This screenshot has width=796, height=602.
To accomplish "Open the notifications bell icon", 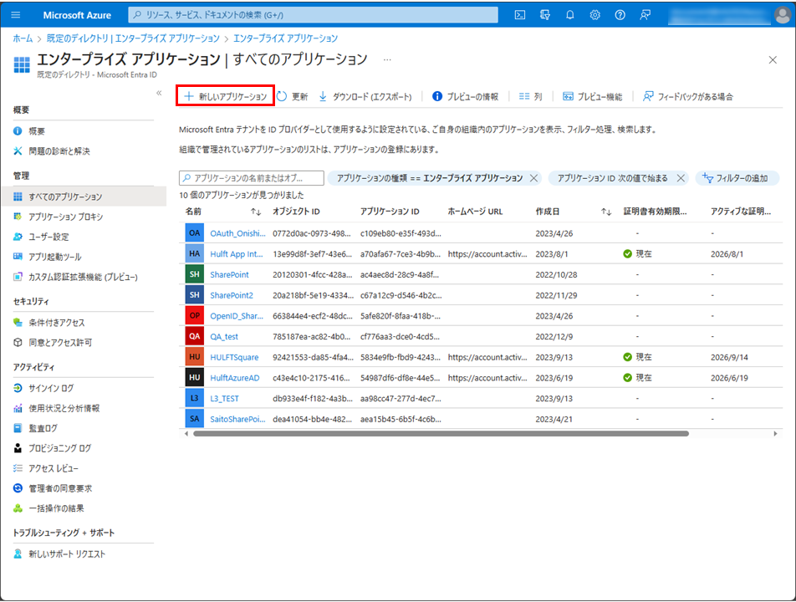I will coord(570,14).
